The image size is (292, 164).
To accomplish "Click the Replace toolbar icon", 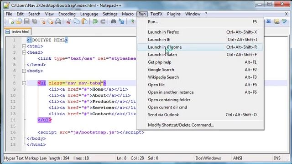I will [x=121, y=21].
